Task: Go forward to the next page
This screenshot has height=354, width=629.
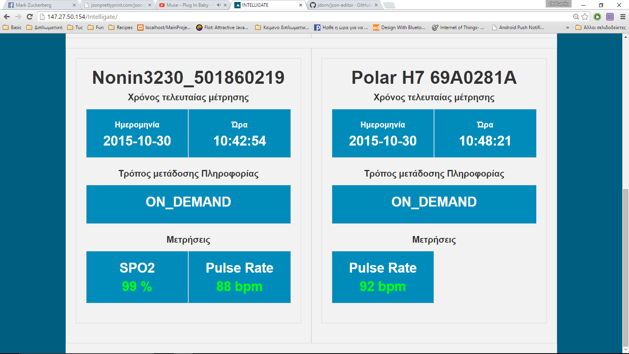Action: [x=18, y=17]
